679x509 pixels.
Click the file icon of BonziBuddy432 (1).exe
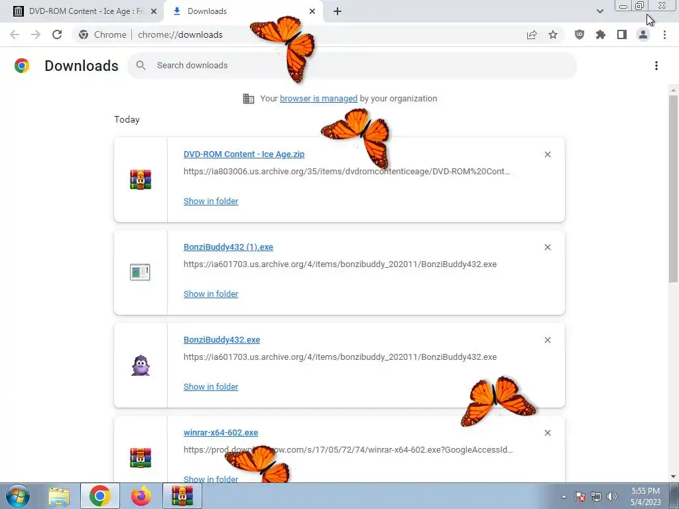click(140, 272)
